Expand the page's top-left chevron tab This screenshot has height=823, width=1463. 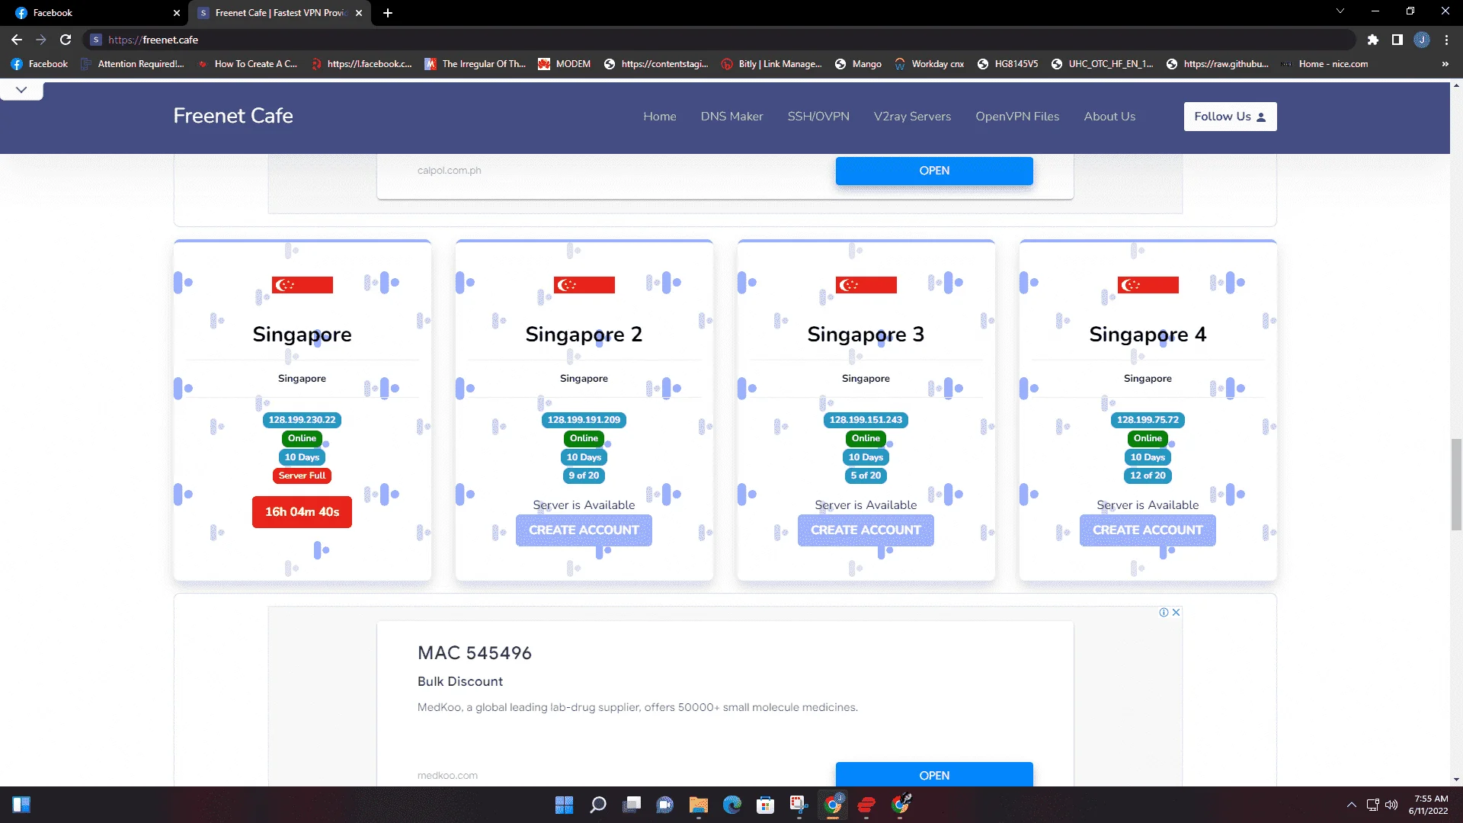point(21,90)
